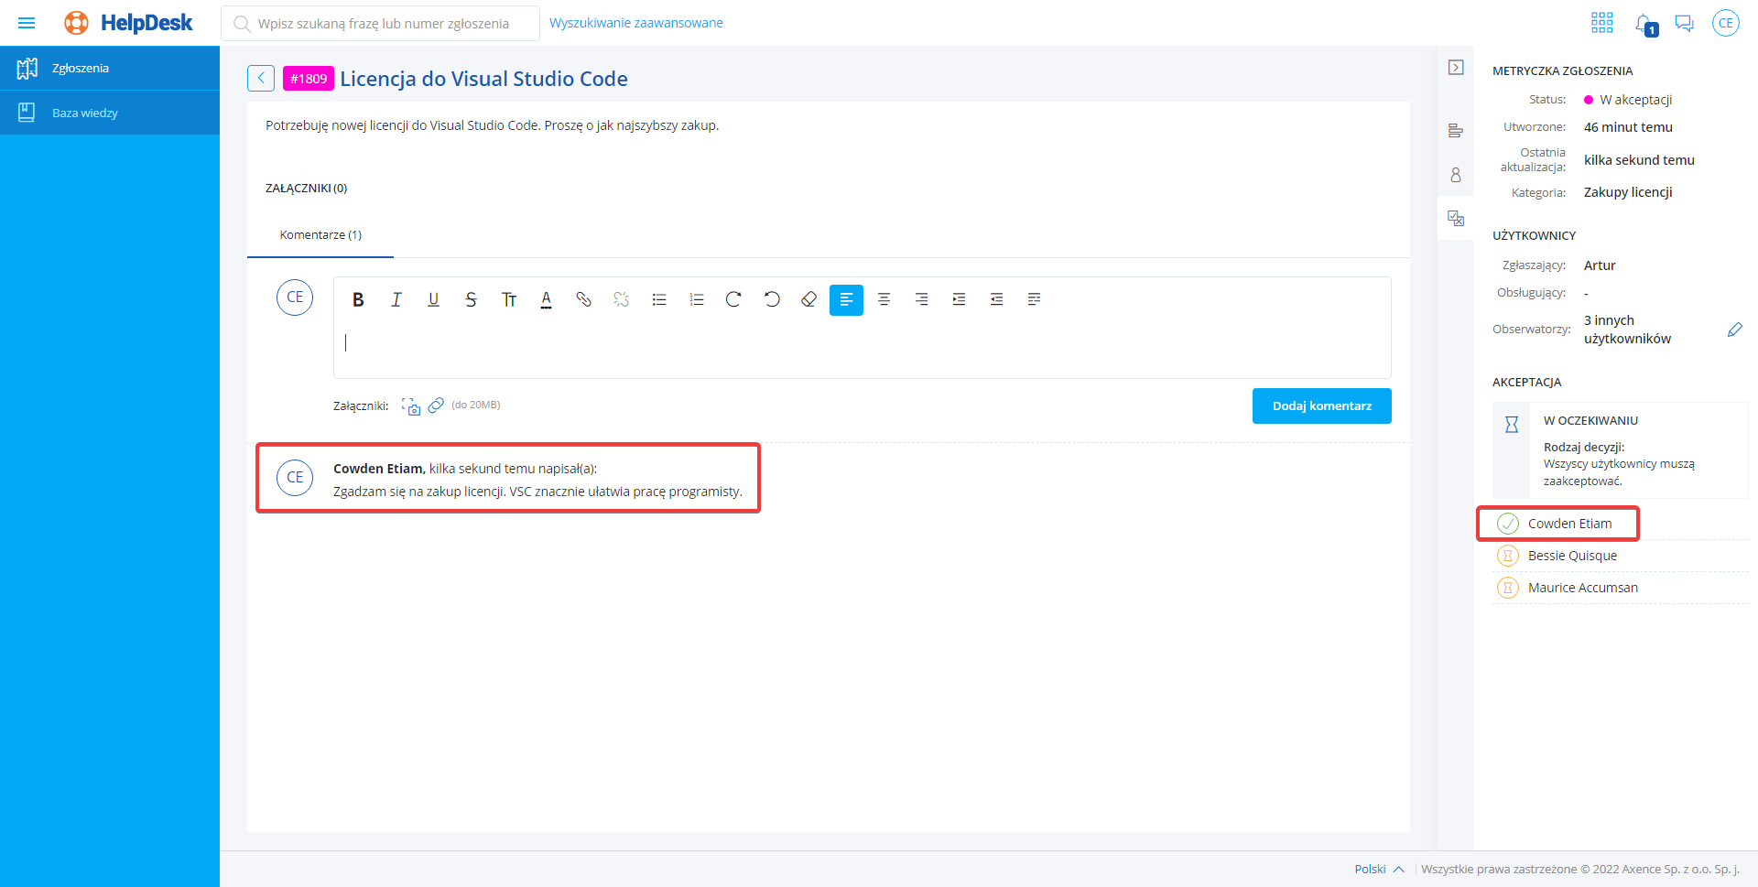Open Baza wiedzy in sidebar
This screenshot has width=1758, height=887.
84,113
